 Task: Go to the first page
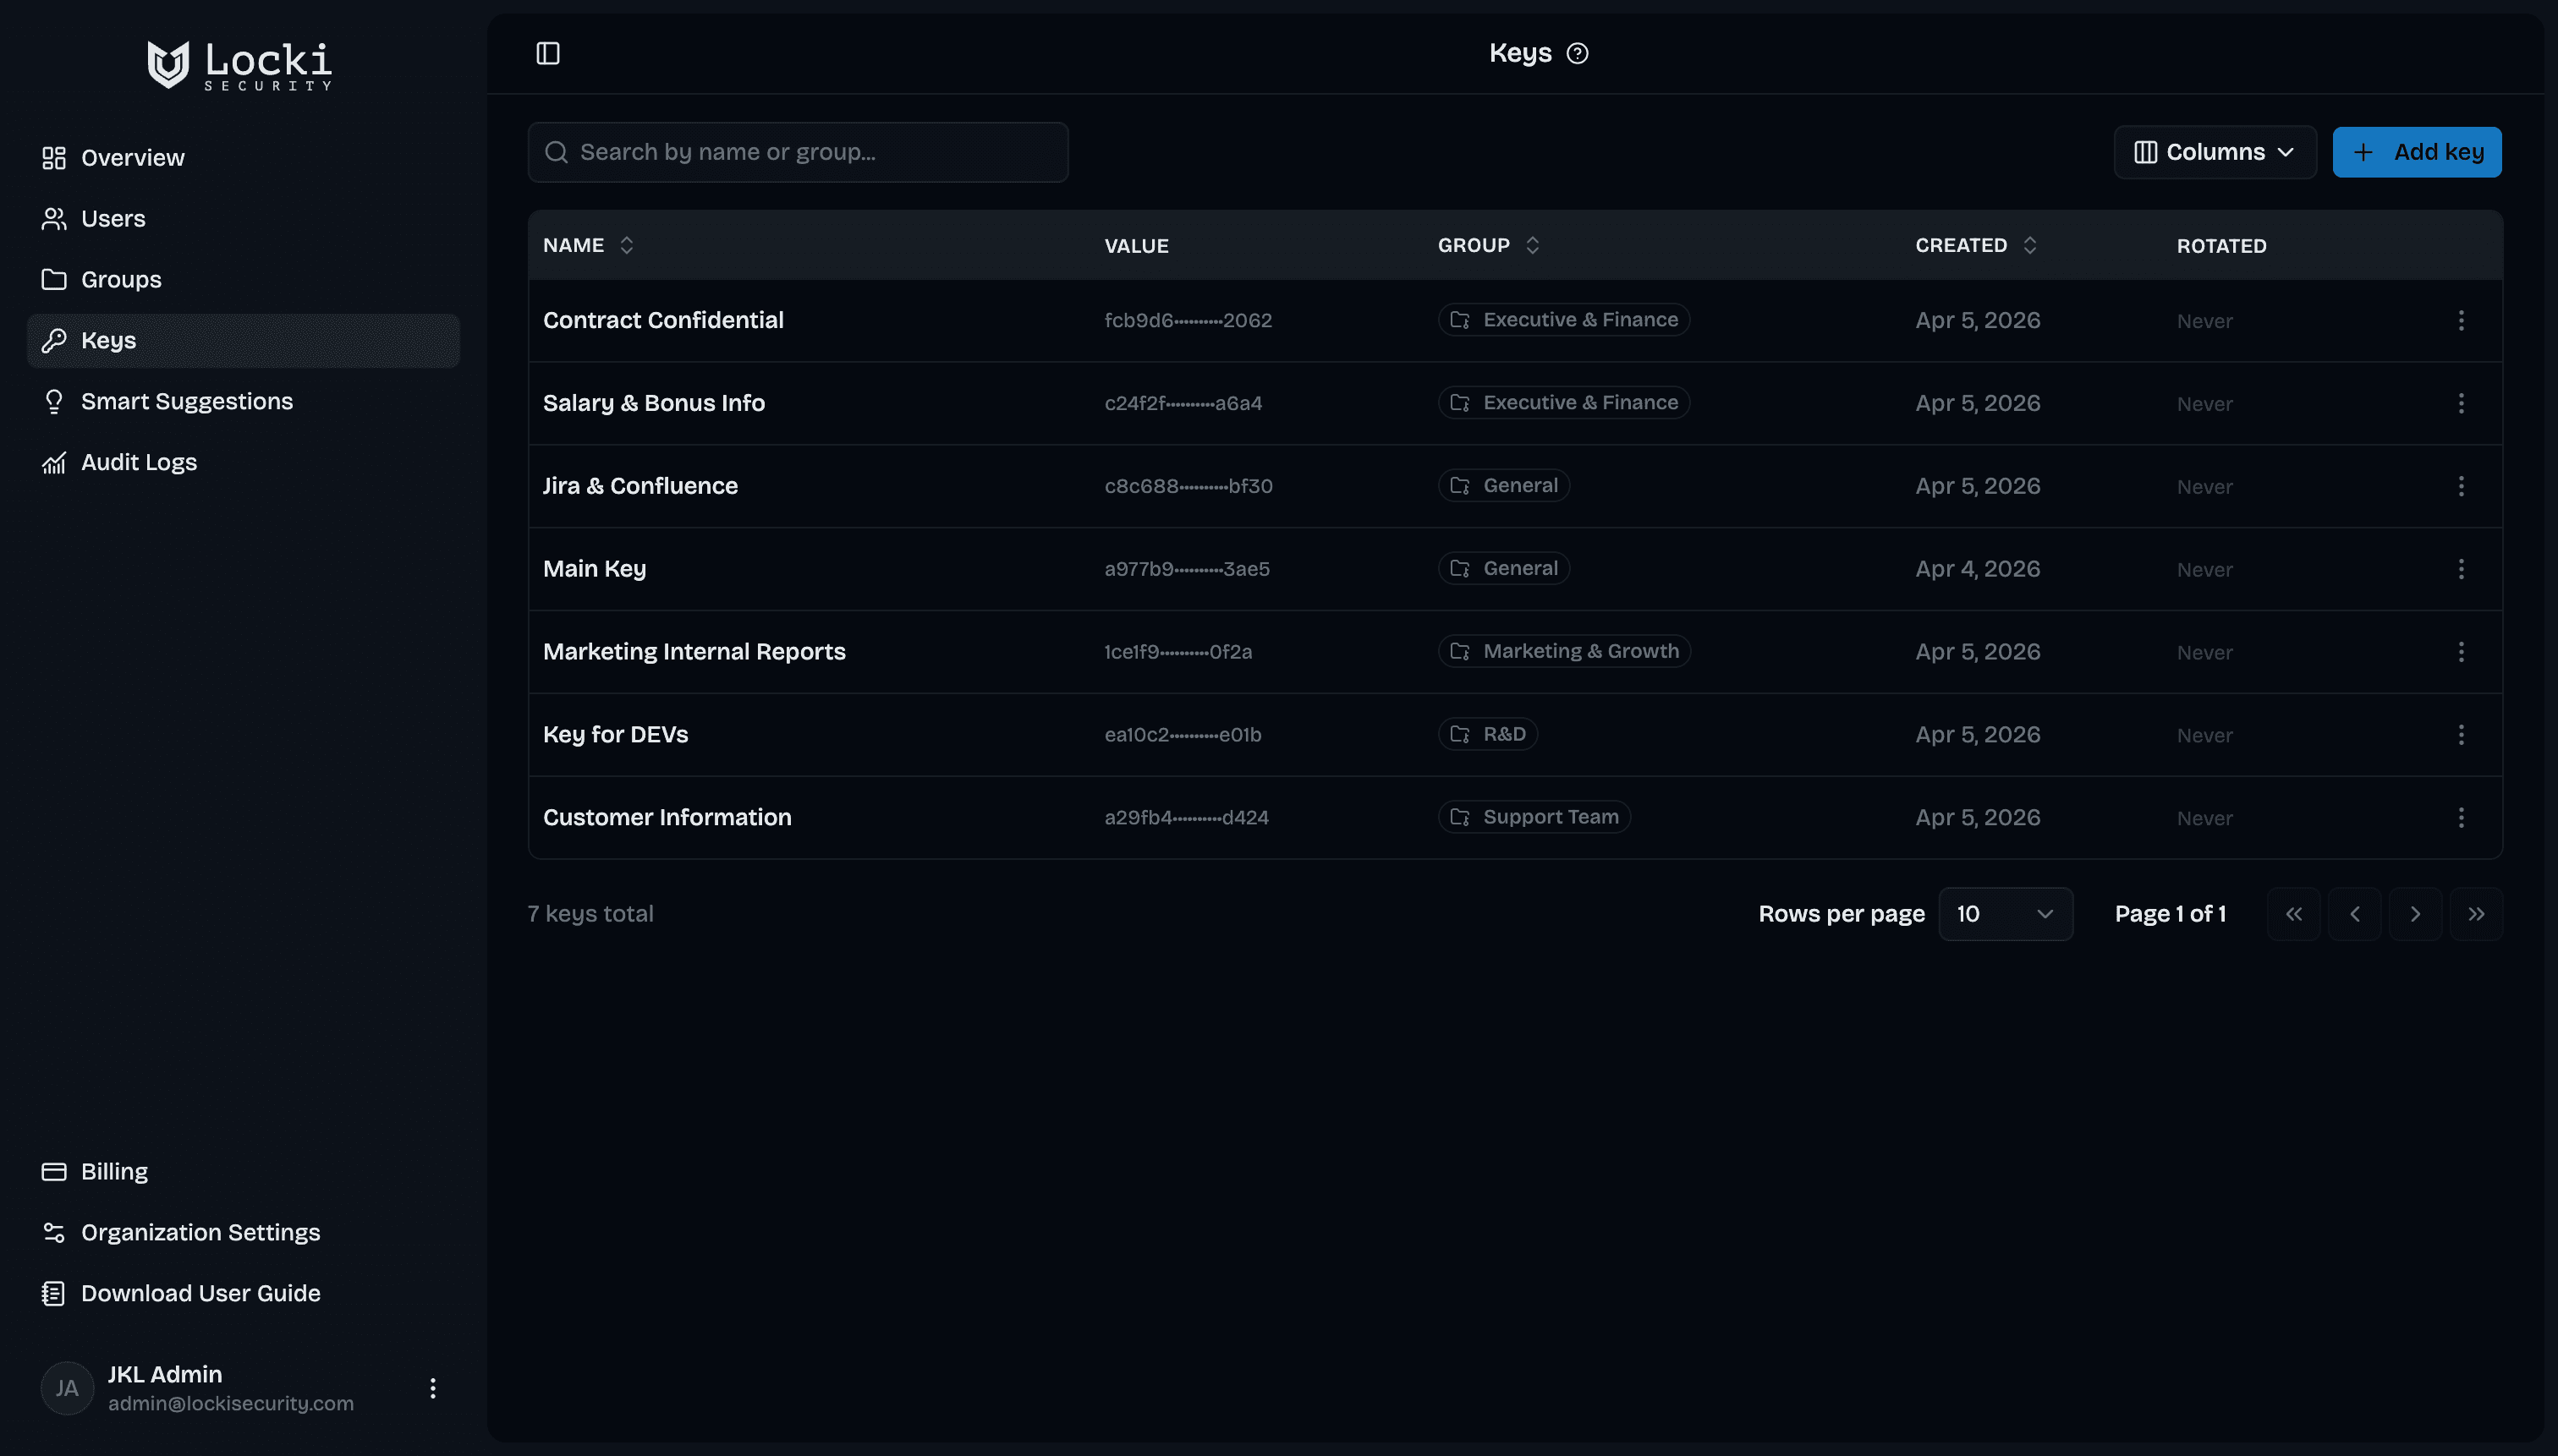pyautogui.click(x=2293, y=914)
